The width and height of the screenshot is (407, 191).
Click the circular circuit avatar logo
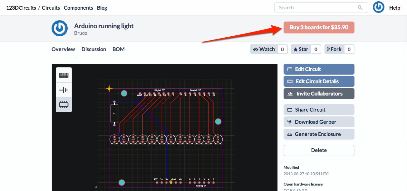pos(60,28)
